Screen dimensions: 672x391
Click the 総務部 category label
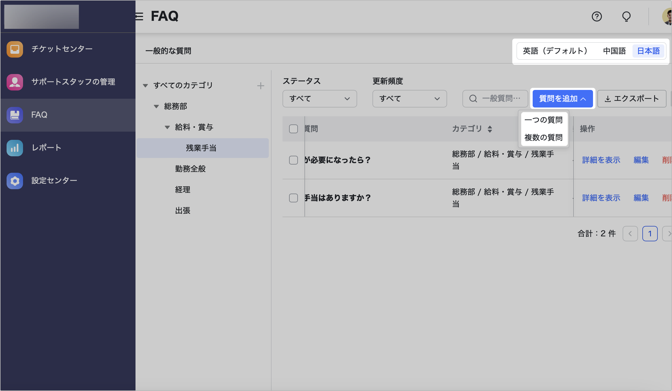176,106
